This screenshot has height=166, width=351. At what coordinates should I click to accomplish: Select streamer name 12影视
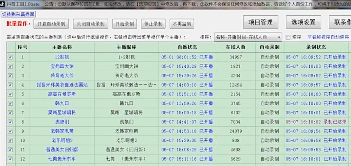point(62,57)
